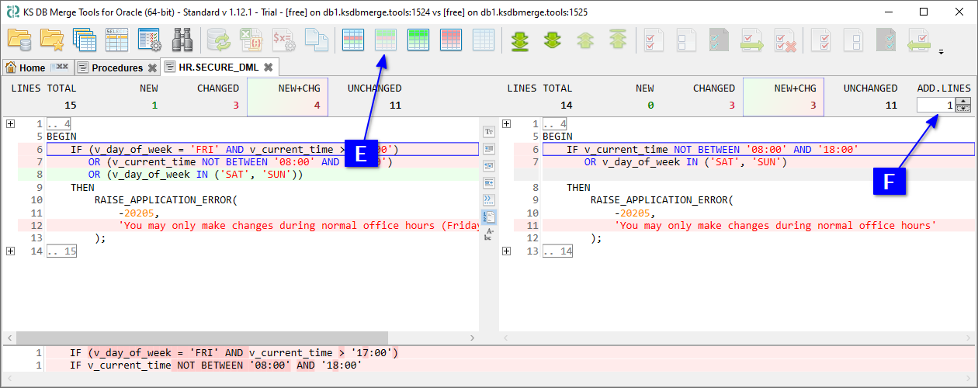Expand collapsed lines 13-14 in right pane
The image size is (978, 388).
506,251
